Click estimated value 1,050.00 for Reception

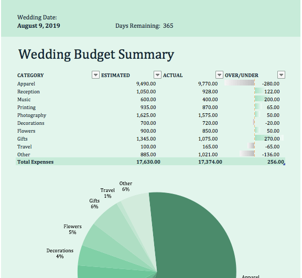click(x=146, y=92)
